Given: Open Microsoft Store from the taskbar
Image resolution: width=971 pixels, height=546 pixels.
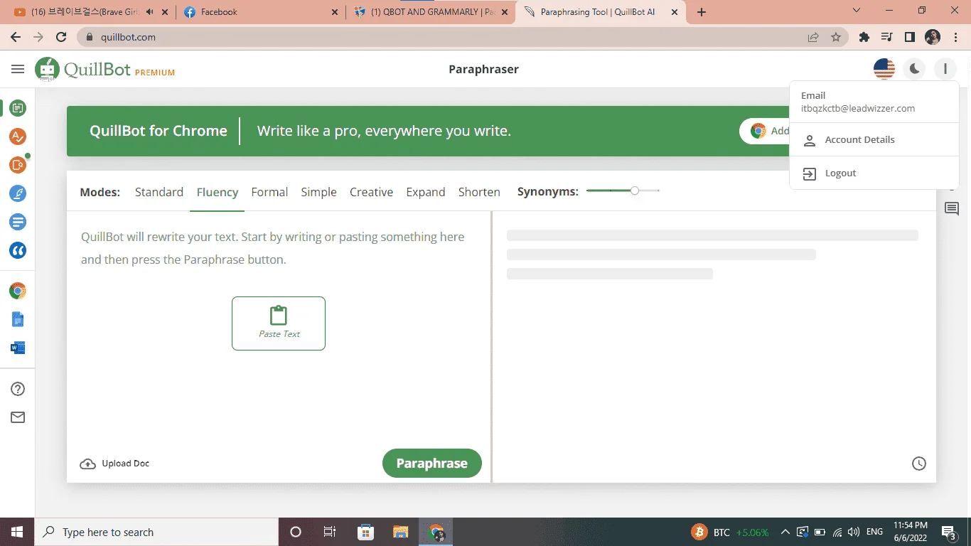Looking at the screenshot, I should pyautogui.click(x=365, y=532).
